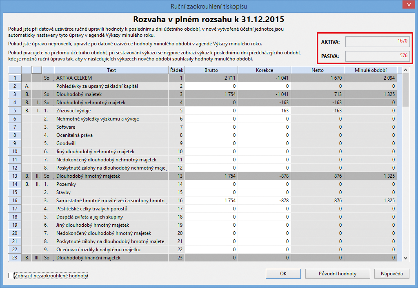
Task: Click the Text column header
Action: pos(111,70)
